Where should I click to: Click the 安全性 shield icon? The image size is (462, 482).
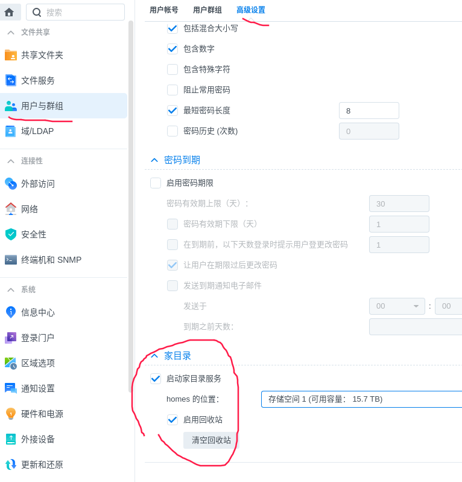coord(11,234)
